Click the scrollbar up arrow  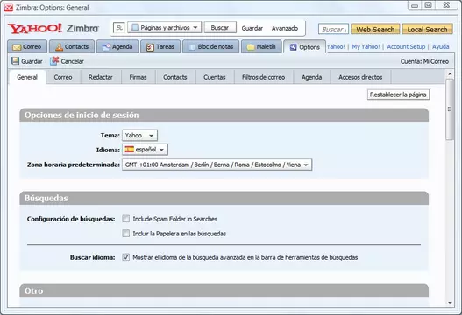[450, 73]
